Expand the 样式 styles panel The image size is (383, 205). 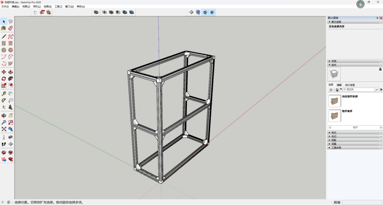coord(334,133)
